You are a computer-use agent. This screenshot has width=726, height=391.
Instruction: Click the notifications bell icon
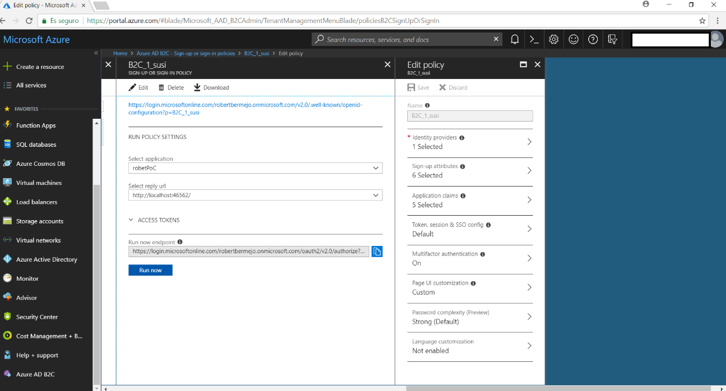coord(514,39)
